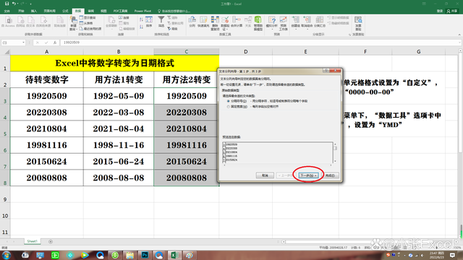Click the From Table (从表格) item
463x260 pixels.
pos(86,23)
